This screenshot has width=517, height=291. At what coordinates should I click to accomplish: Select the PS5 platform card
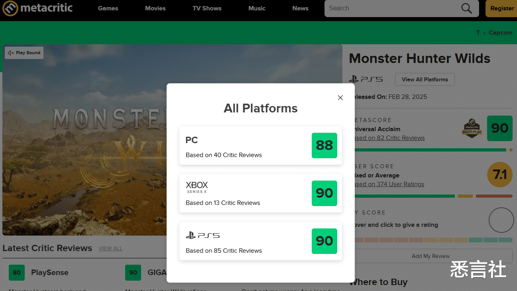tap(261, 241)
